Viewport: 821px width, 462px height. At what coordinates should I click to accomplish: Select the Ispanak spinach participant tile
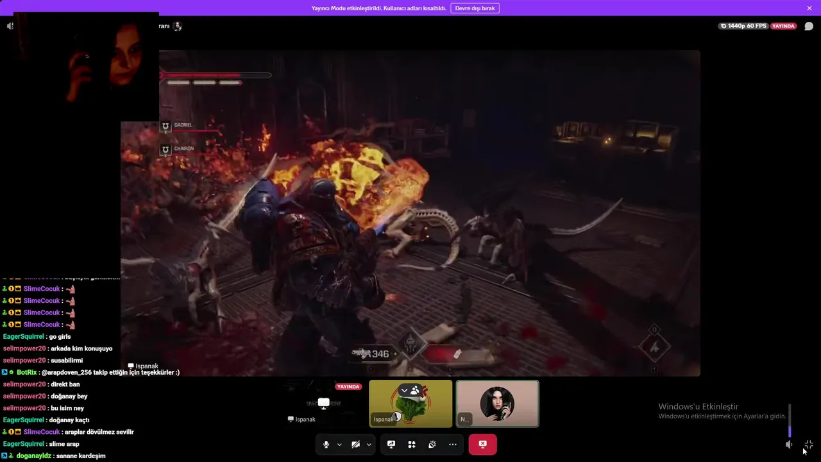pos(410,404)
